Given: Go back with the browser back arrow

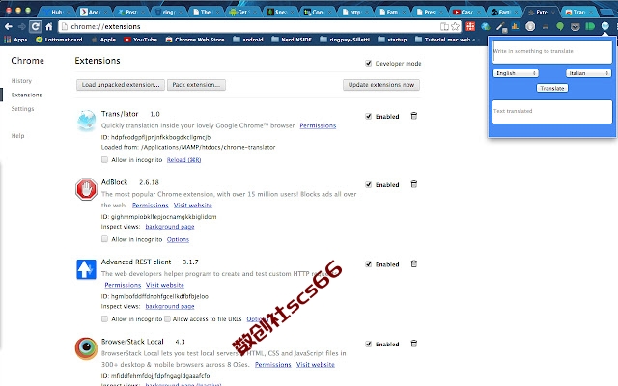Looking at the screenshot, I should (9, 26).
